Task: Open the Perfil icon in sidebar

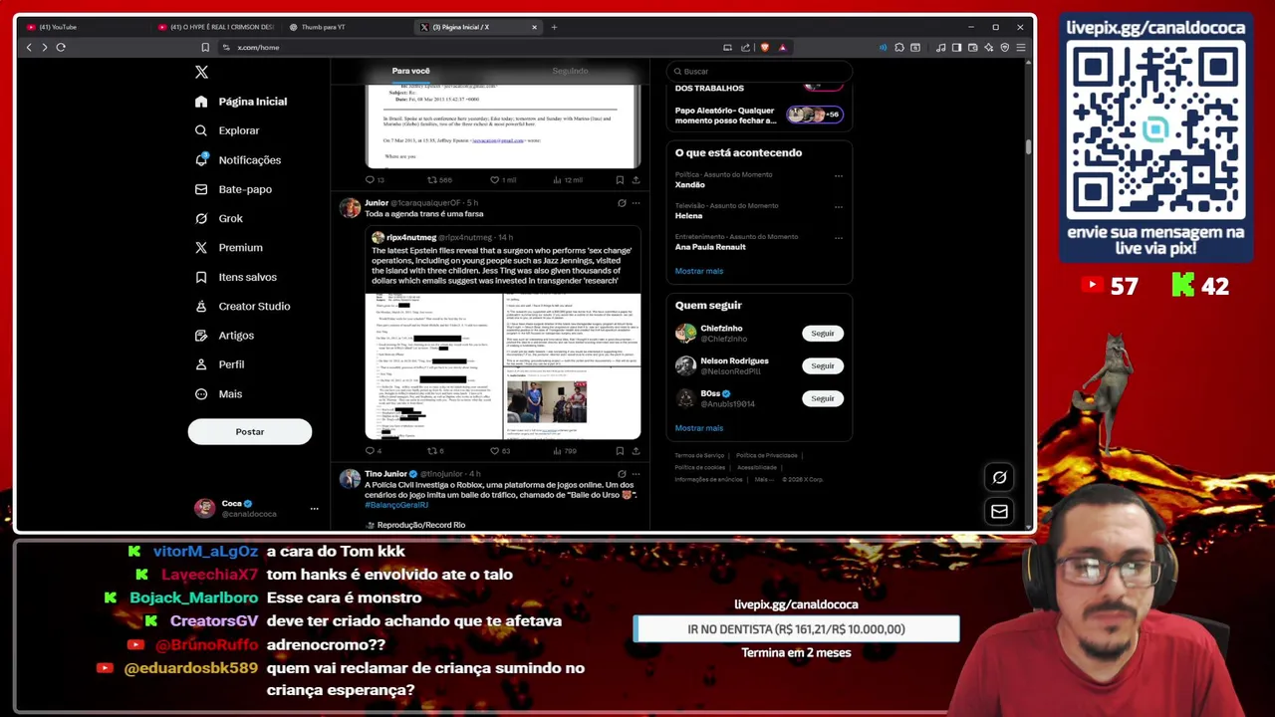Action: (201, 364)
